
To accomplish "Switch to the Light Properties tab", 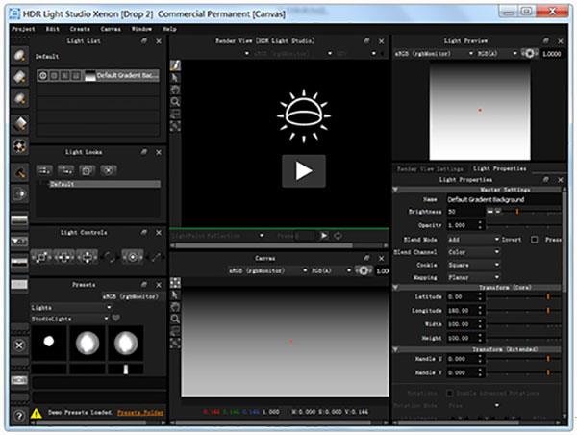I will pos(499,168).
